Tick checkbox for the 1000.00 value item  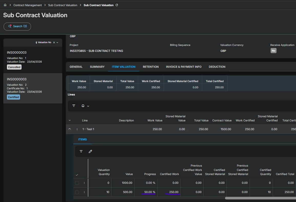[x=77, y=183]
